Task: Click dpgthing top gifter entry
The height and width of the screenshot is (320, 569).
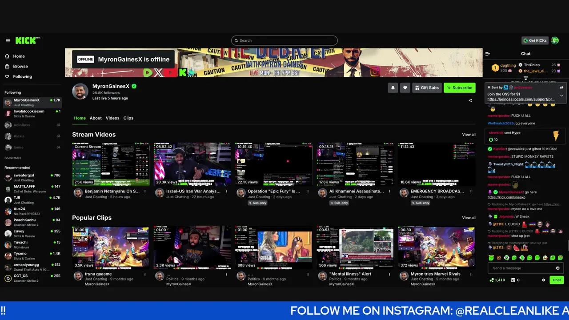Action: click(x=504, y=68)
